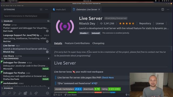
Task: Click the five-star rating of Live Server
Action: click(x=127, y=23)
